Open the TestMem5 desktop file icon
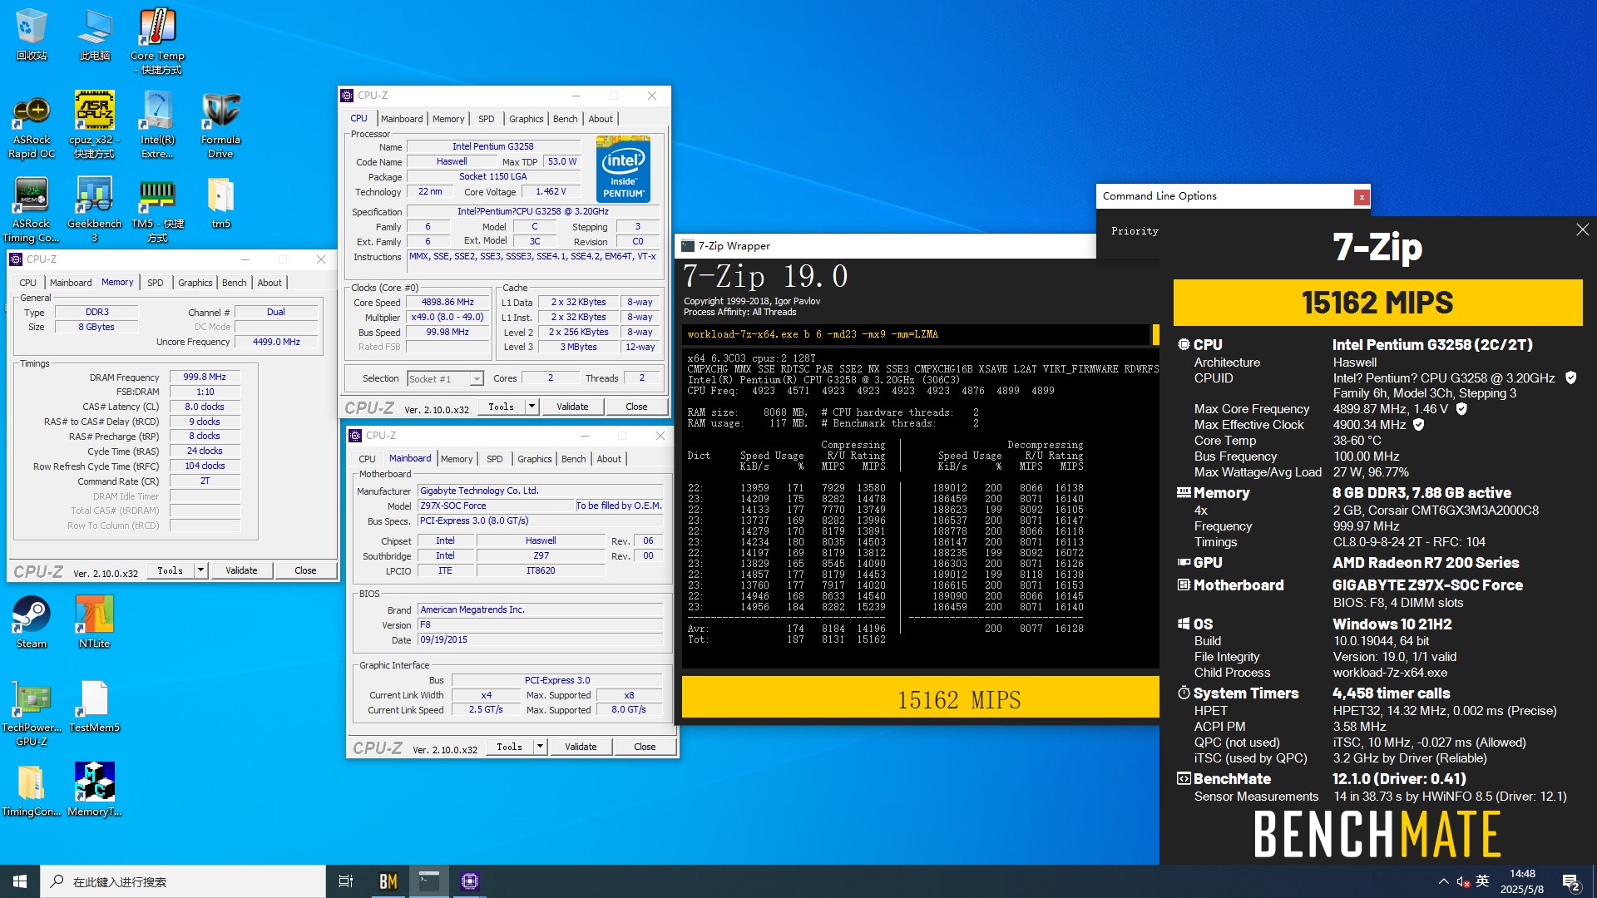Image resolution: width=1597 pixels, height=898 pixels. pyautogui.click(x=94, y=707)
